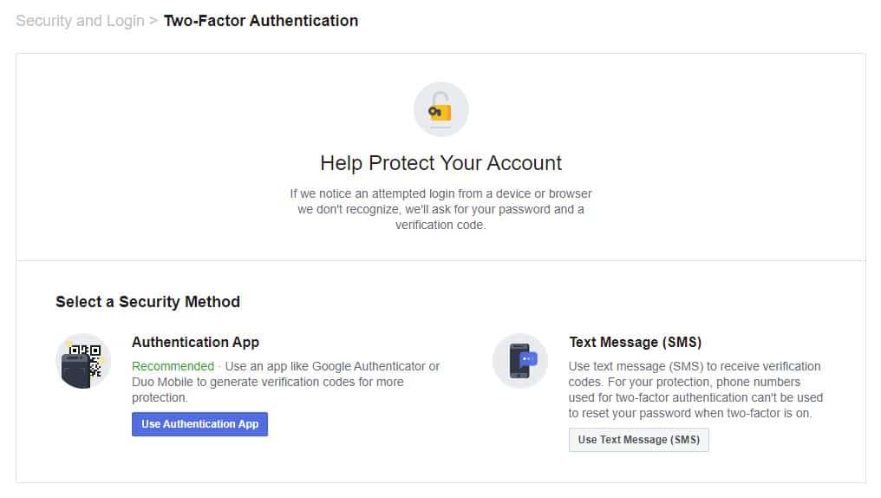Click the attempted login explanation paragraph
This screenshot has width=881, height=498.
440,209
